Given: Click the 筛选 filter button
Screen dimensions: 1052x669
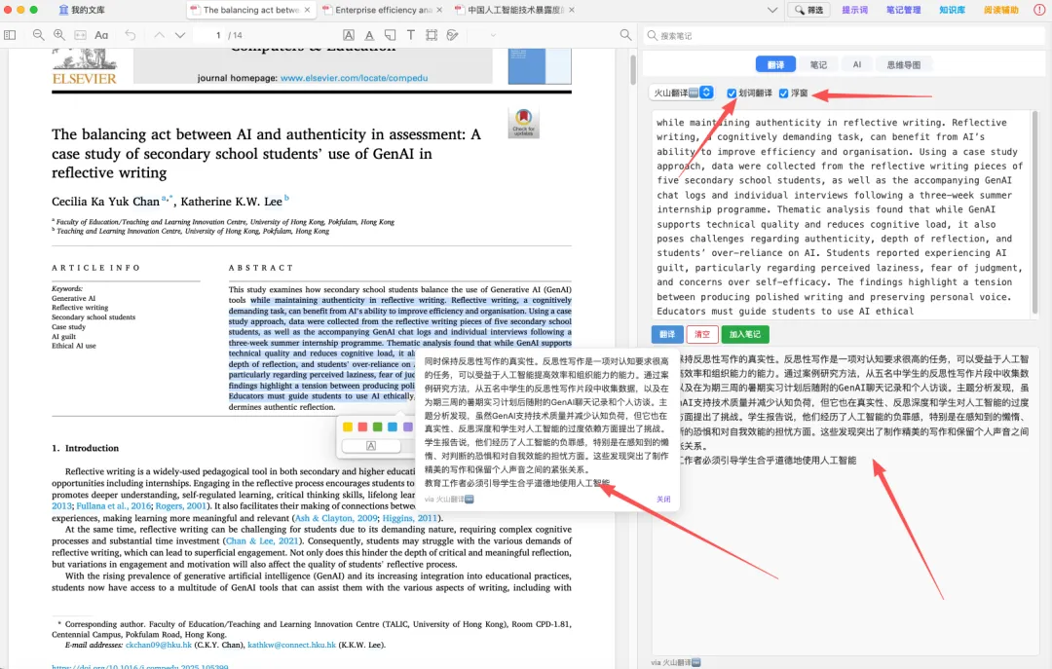Looking at the screenshot, I should click(809, 10).
